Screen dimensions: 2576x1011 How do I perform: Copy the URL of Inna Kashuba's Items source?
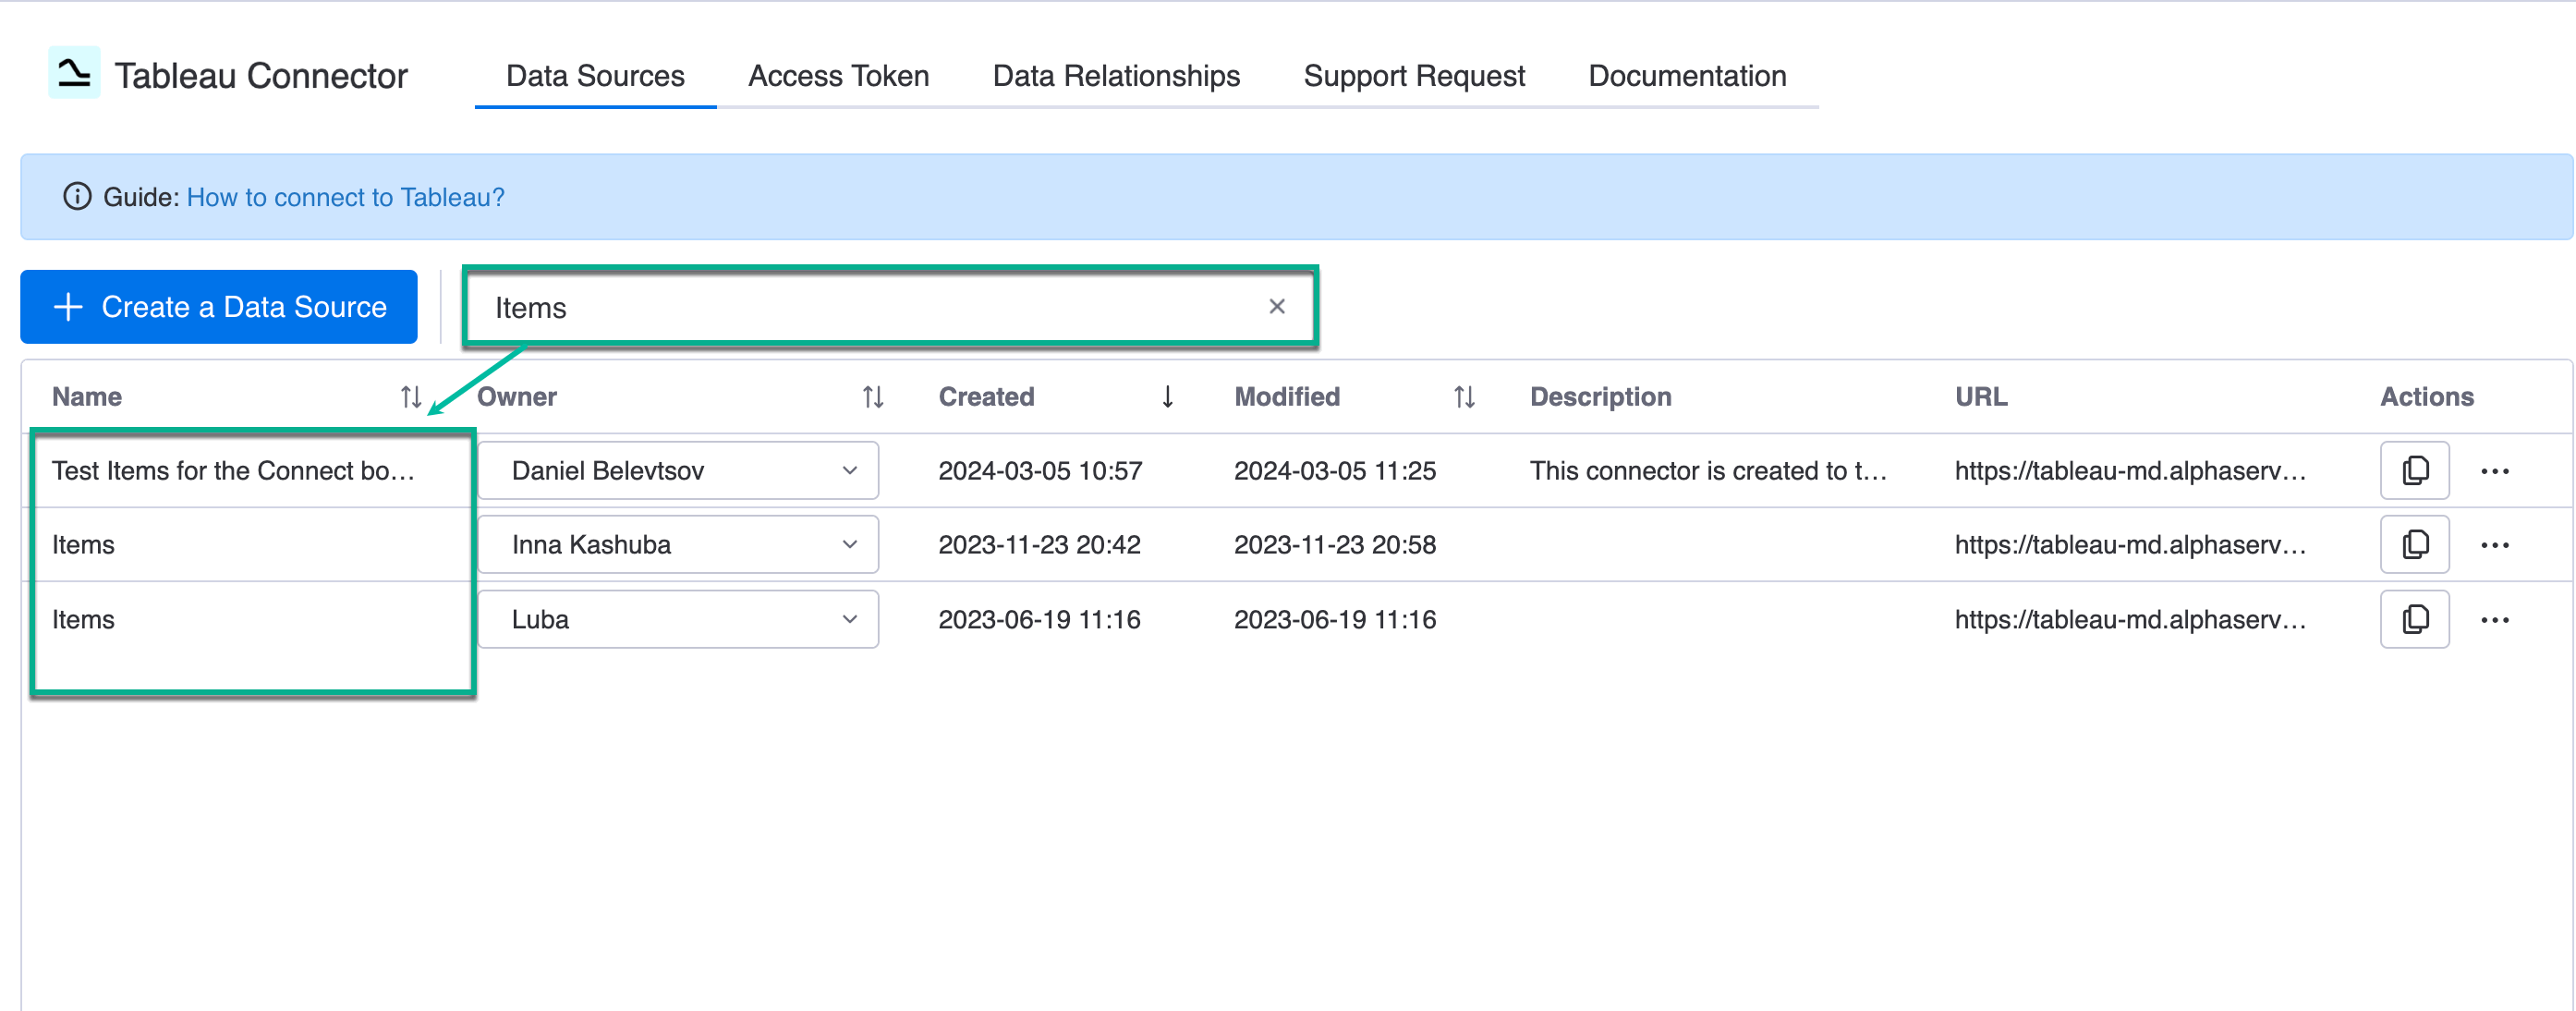[2414, 544]
